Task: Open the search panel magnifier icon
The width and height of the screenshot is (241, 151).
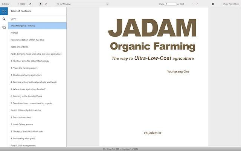Action: pyautogui.click(x=4, y=19)
